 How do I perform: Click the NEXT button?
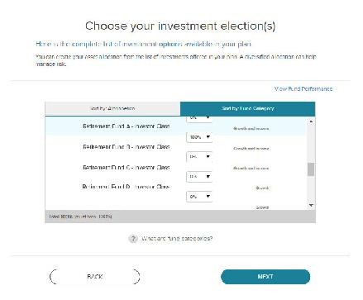(265, 277)
